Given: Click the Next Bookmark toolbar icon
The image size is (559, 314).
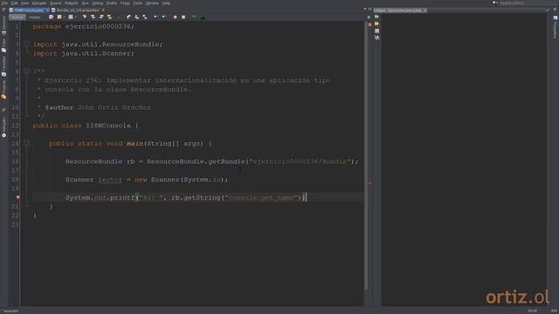Looking at the screenshot, I should pyautogui.click(x=136, y=17).
